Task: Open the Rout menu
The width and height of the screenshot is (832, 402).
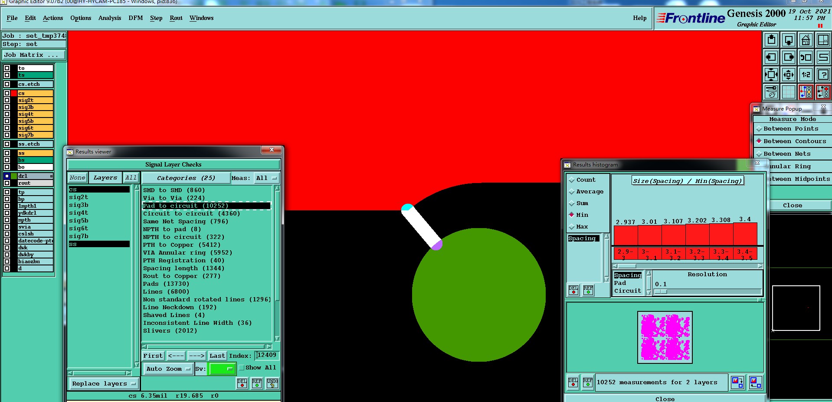Action: point(176,18)
